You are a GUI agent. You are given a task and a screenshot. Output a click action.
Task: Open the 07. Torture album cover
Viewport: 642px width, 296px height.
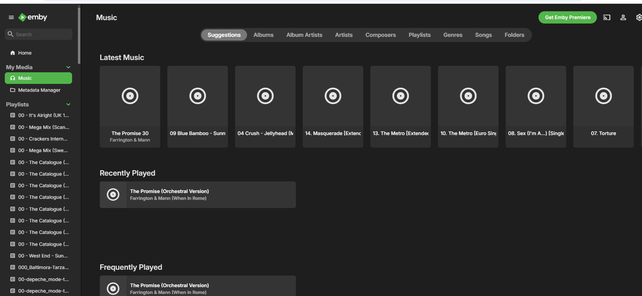(603, 96)
